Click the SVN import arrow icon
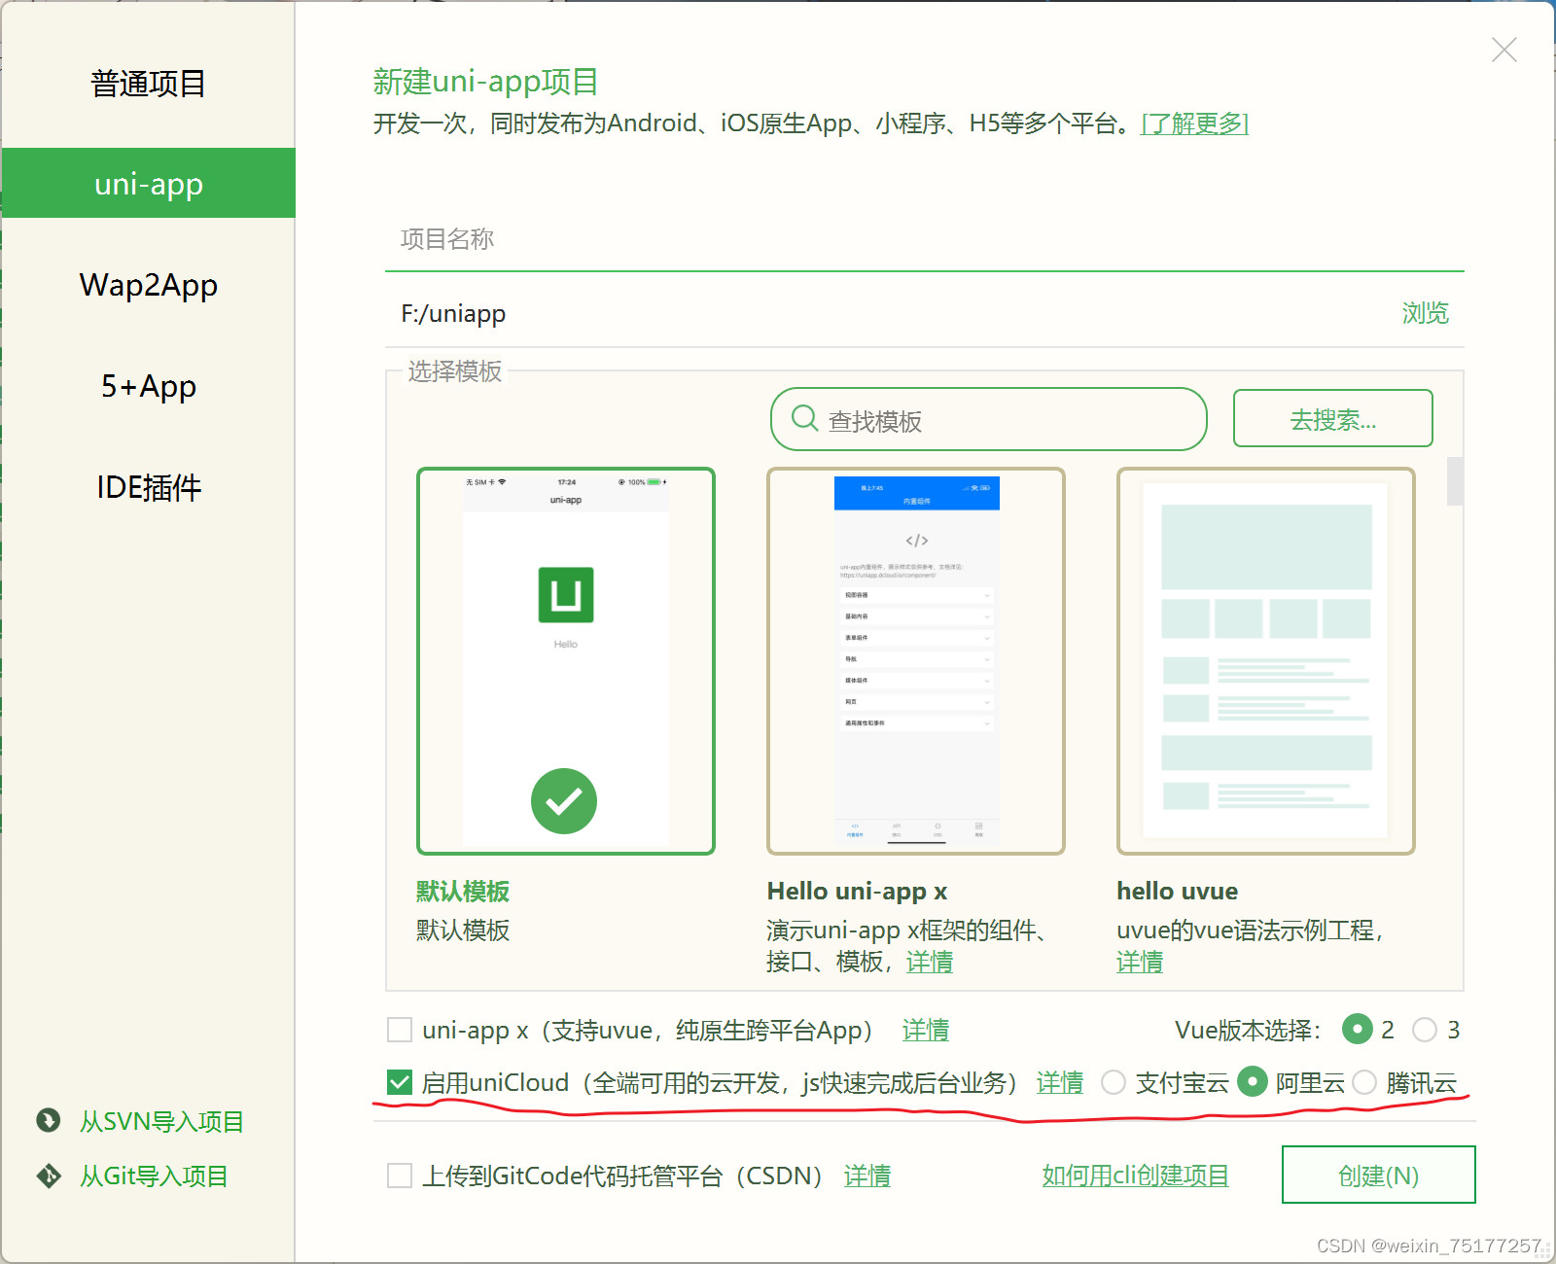The height and width of the screenshot is (1264, 1556). point(47,1121)
